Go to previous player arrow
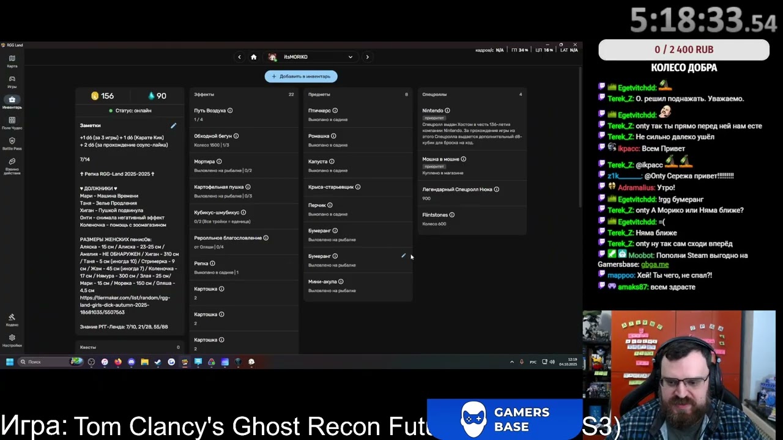This screenshot has height=440, width=783. pos(239,57)
